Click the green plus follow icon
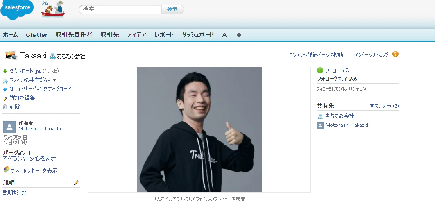 click(320, 70)
